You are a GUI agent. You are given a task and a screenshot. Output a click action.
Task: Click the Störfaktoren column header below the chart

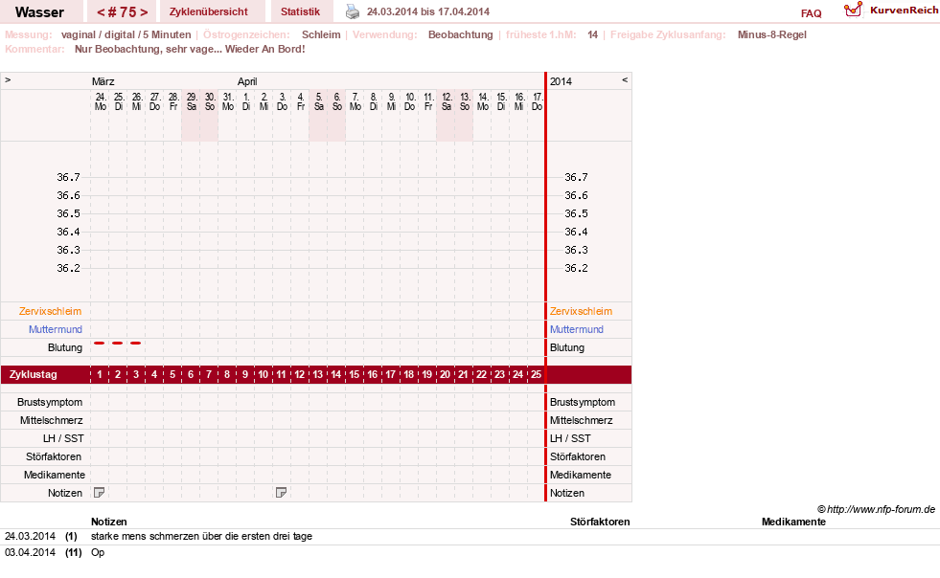point(600,522)
